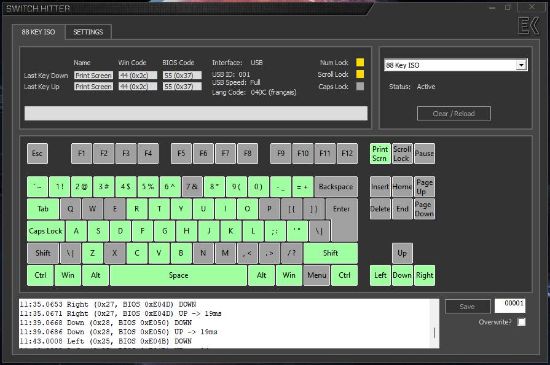
Task: Click the Esc key on virtual keyboard
Action: [37, 154]
